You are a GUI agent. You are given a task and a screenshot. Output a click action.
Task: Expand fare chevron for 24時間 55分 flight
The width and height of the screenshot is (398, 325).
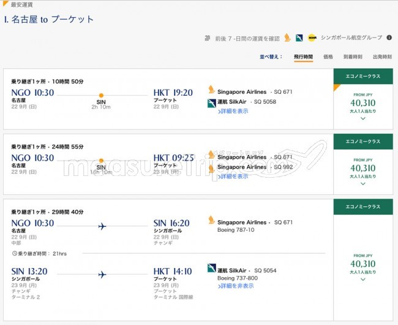(363, 184)
